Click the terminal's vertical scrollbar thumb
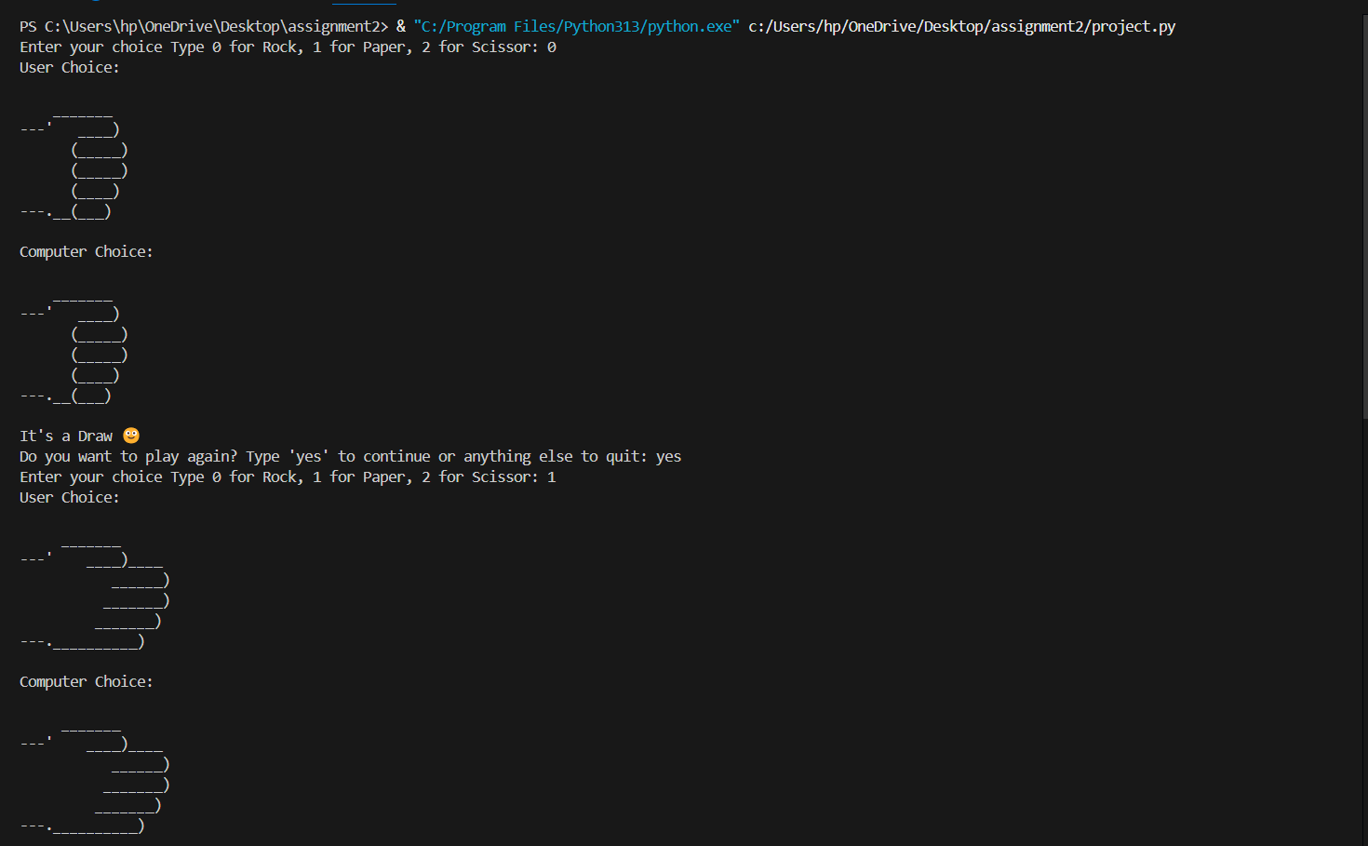 [1363, 214]
